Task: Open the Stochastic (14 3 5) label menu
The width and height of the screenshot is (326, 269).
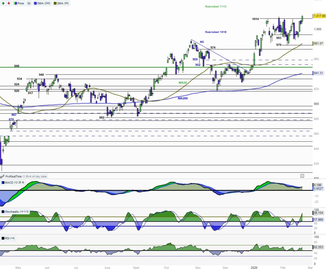Action: click(x=17, y=211)
